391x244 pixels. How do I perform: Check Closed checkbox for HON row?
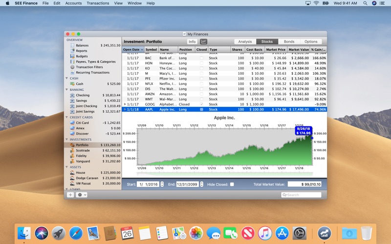click(x=201, y=63)
